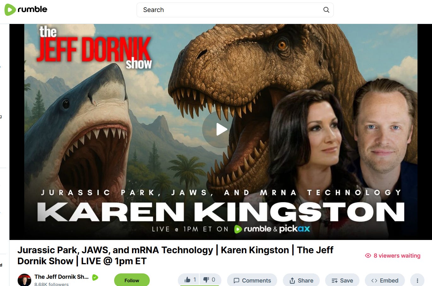The width and height of the screenshot is (432, 286).
Task: Open The Jeff Dornik Show channel avatar
Action: (x=24, y=280)
